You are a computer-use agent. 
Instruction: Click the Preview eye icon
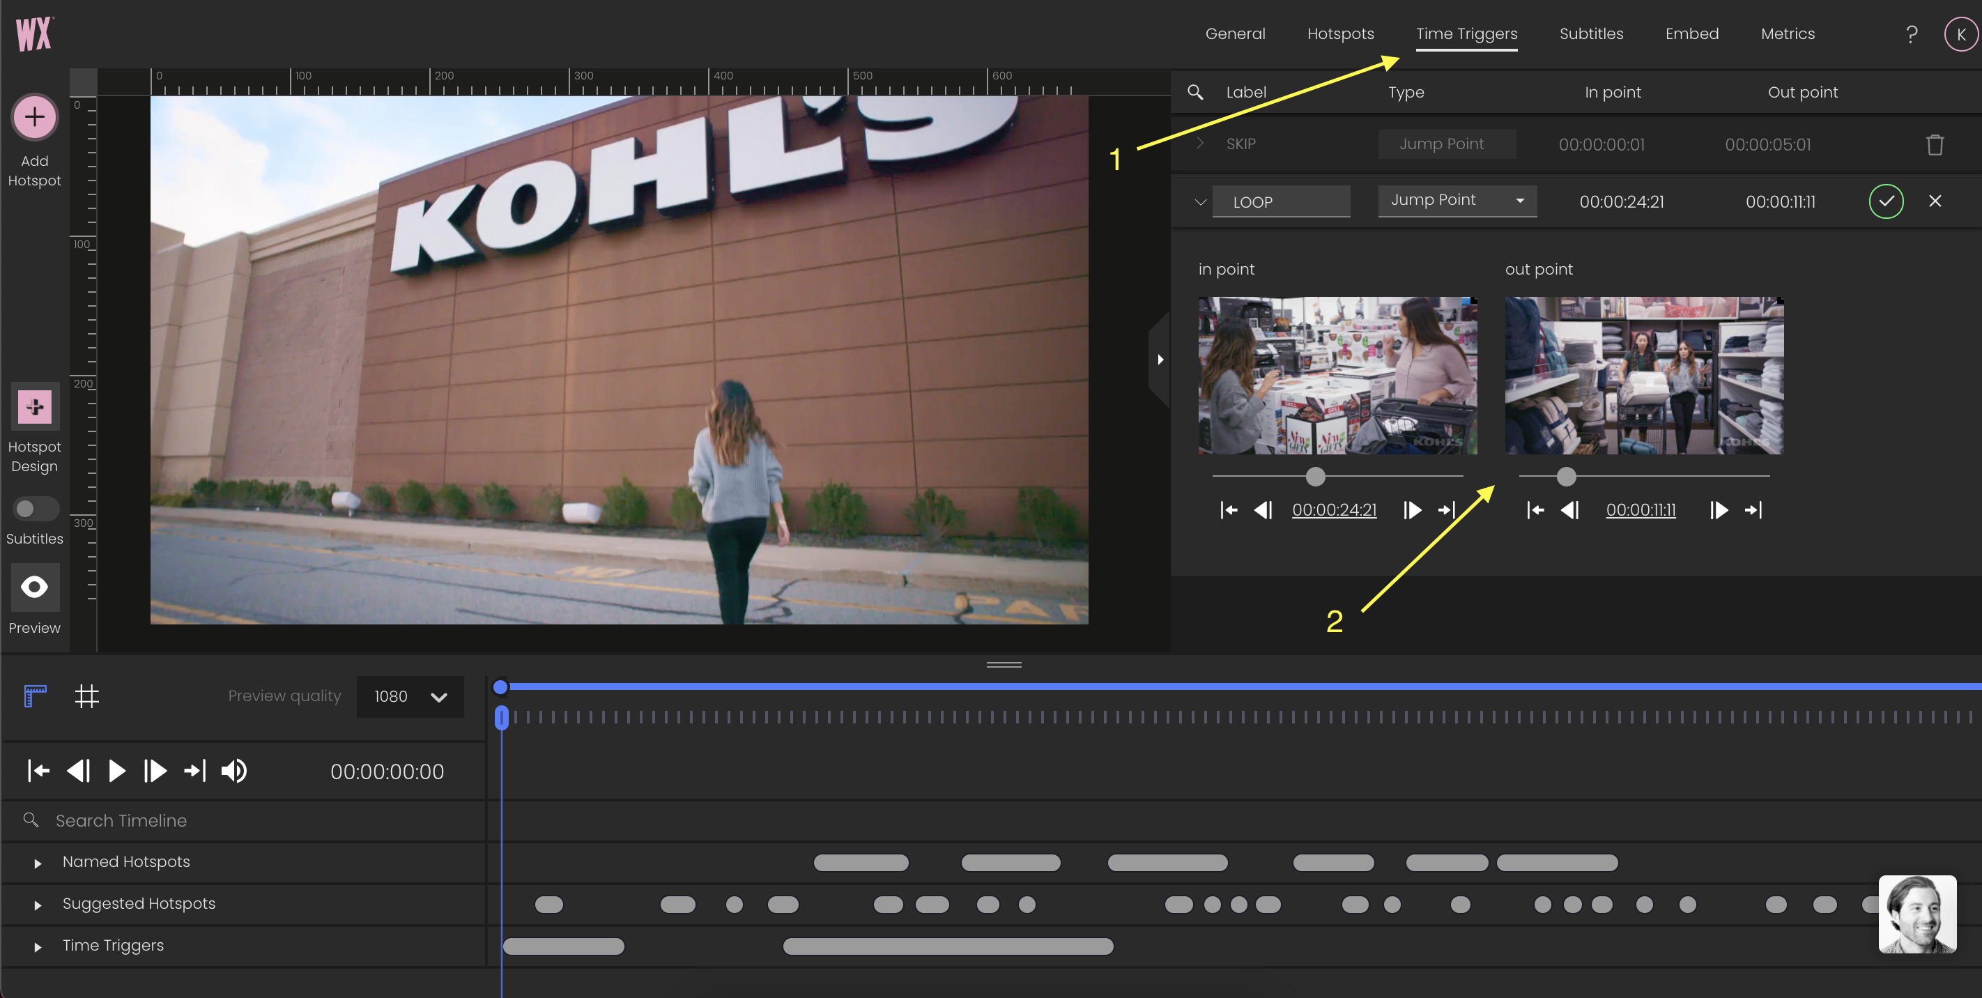click(x=35, y=587)
